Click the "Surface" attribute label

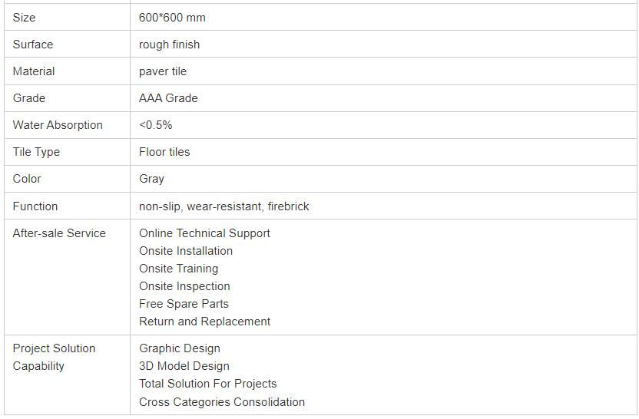click(x=33, y=45)
